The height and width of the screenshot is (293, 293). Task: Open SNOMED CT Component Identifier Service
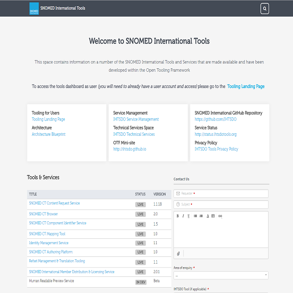pyautogui.click(x=58, y=223)
